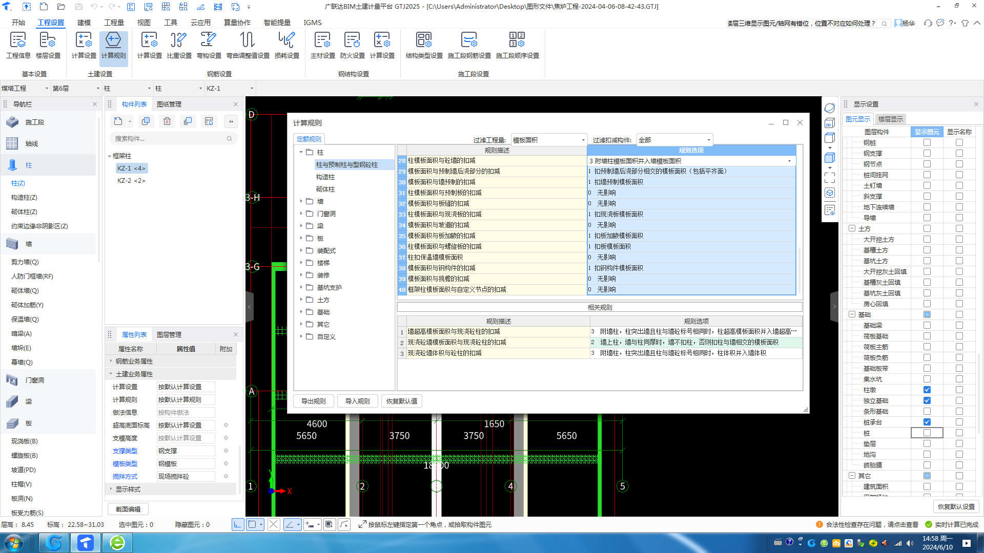This screenshot has height=553, width=984.
Task: Click 导出规则 button
Action: point(314,401)
